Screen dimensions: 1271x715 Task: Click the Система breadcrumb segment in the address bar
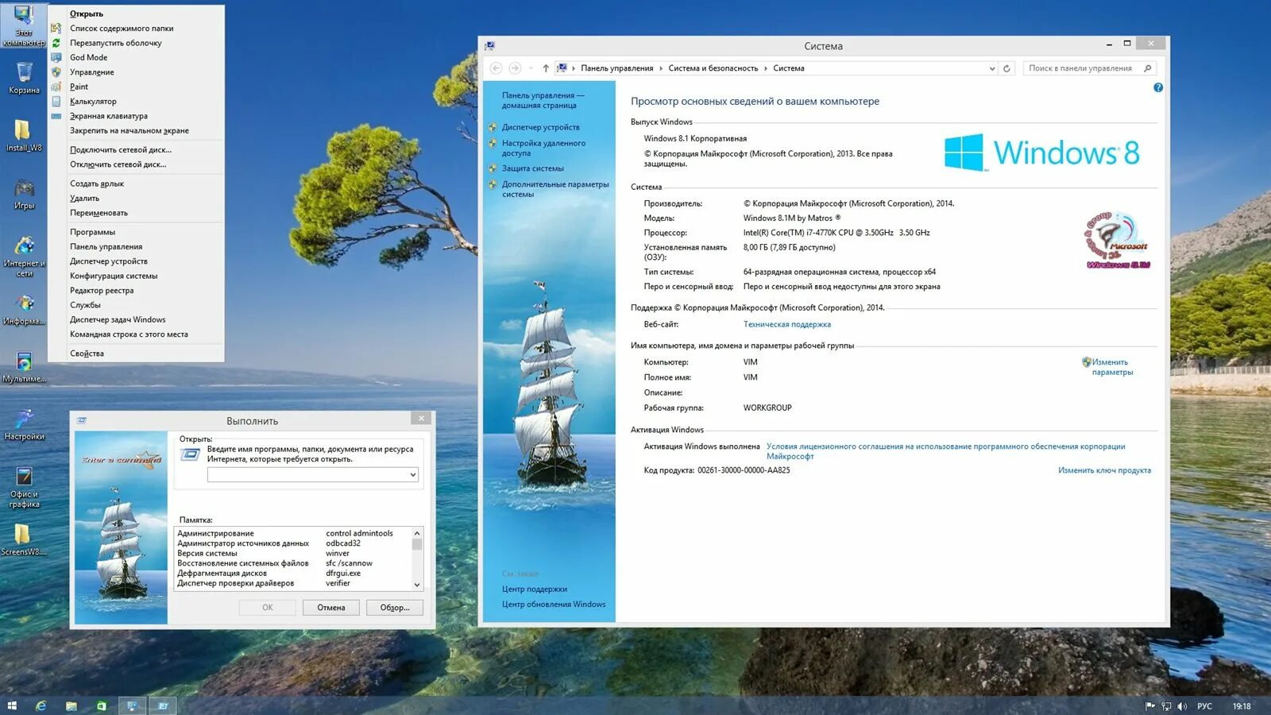(789, 68)
